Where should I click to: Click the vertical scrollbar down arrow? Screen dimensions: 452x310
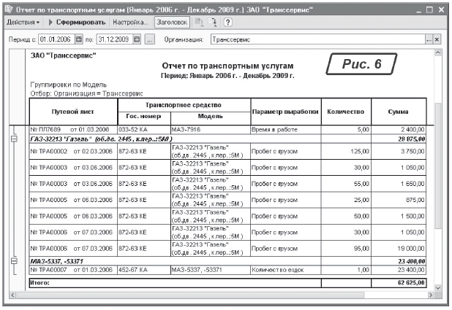(x=438, y=288)
